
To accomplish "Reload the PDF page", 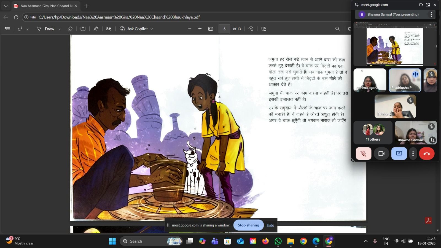I will point(16,17).
